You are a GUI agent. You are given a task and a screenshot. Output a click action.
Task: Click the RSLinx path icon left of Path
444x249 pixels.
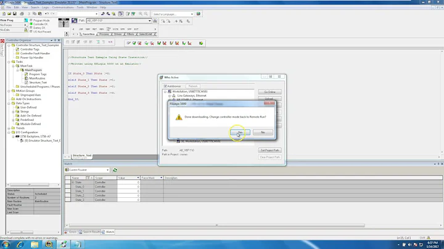pos(75,20)
